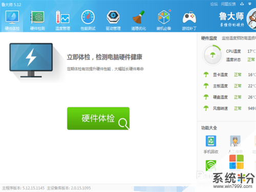Click the 主设备库版本 2.0.15.1095 status text
Image resolution: width=256 pixels, height=192 pixels.
(x=69, y=188)
